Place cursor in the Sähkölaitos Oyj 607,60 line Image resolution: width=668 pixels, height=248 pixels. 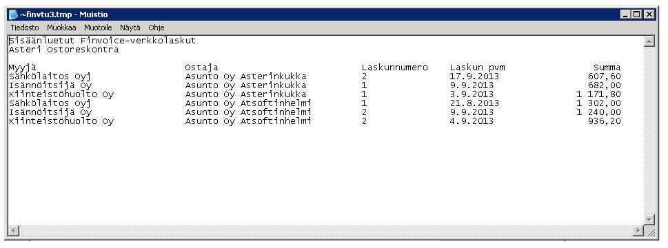[315, 76]
